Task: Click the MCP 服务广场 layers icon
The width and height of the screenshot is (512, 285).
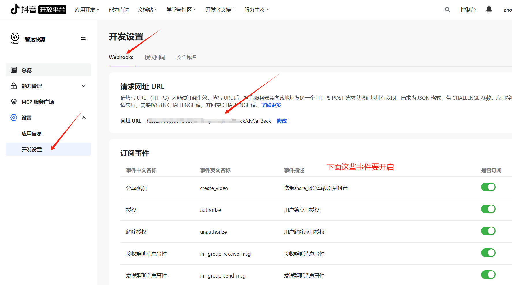Action: click(14, 102)
